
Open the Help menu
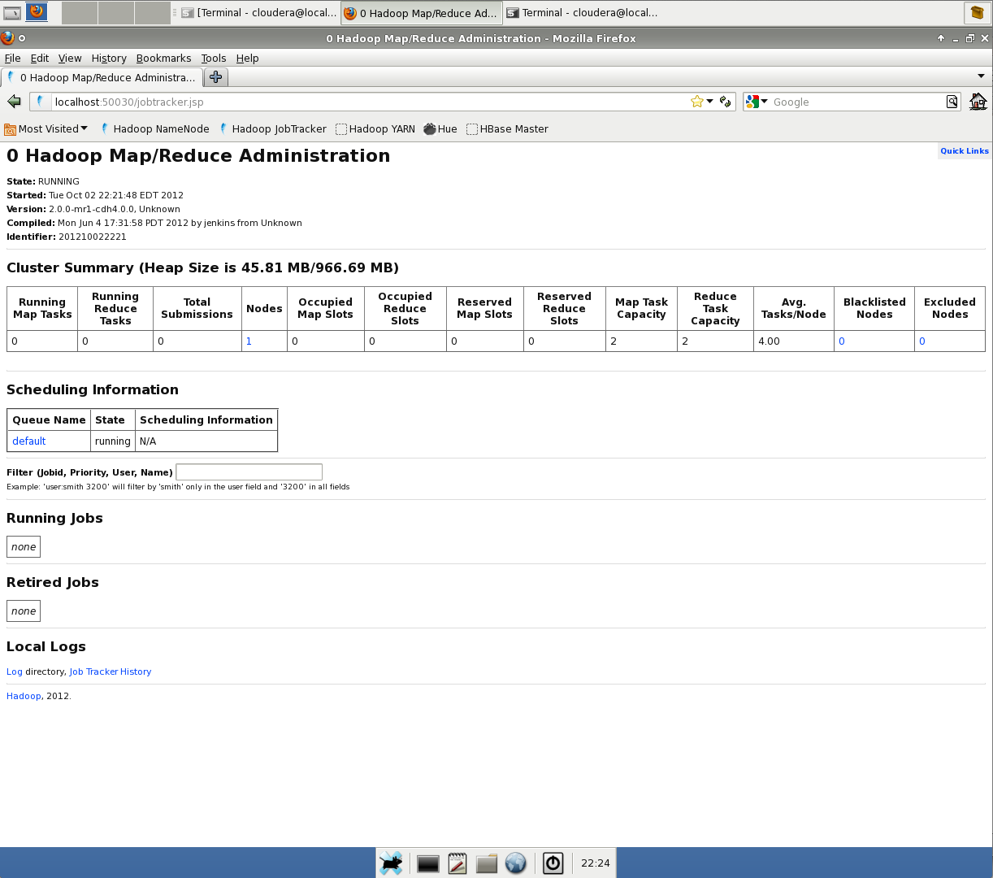click(247, 58)
